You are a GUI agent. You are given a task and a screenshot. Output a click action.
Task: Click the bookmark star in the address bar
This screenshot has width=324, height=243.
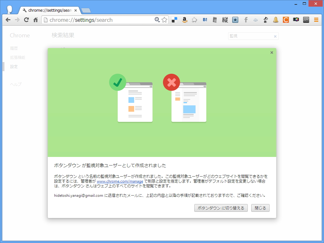(164, 20)
